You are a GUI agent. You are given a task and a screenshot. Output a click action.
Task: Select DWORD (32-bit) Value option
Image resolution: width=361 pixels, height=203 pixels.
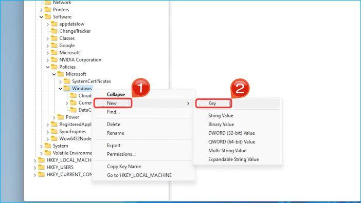[x=231, y=133]
